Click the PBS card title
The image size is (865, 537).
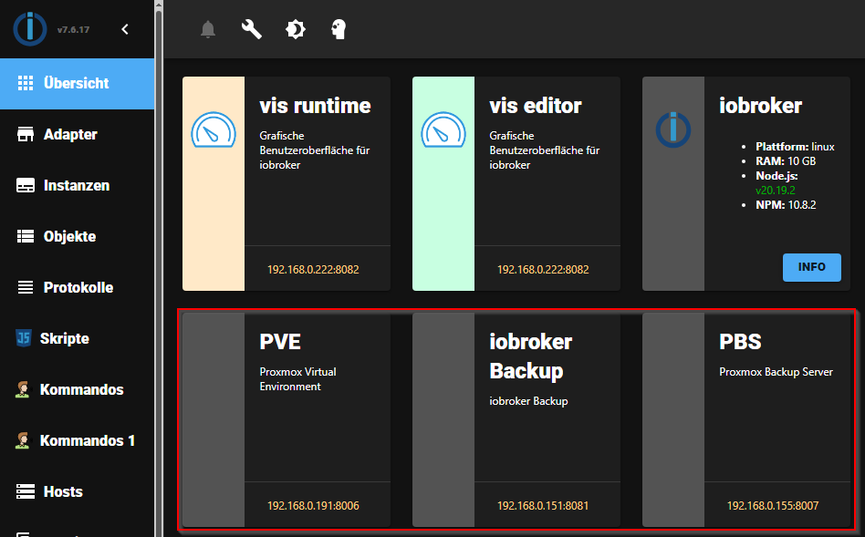tap(740, 342)
